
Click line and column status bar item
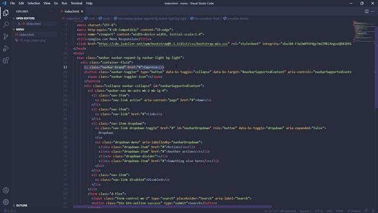pyautogui.click(x=280, y=211)
